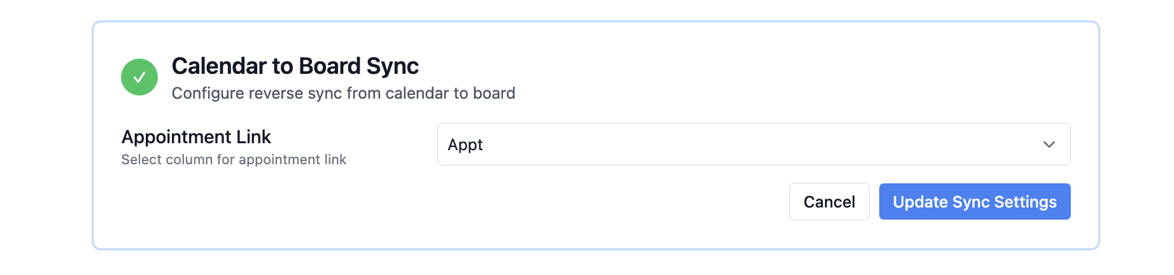Click the 'Configure reverse sync' subtitle
The image size is (1174, 275).
coord(255,94)
